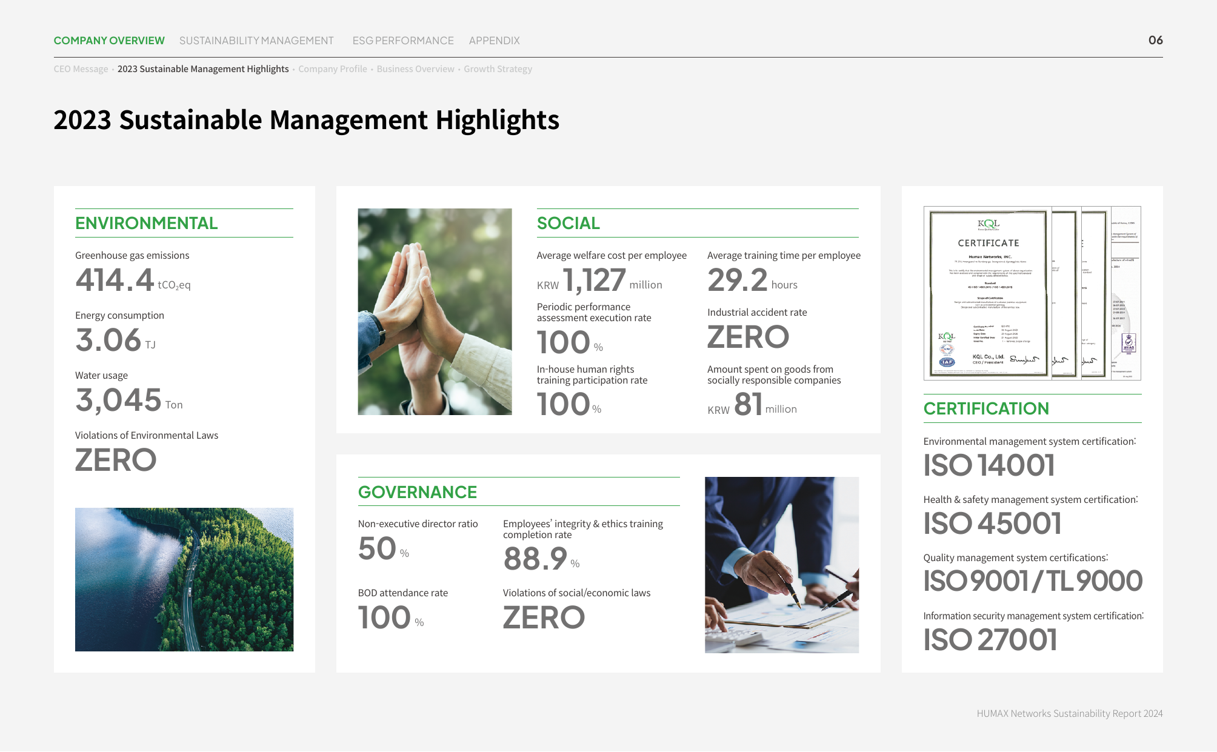
Task: Click the KQL certificate image
Action: pos(1032,293)
